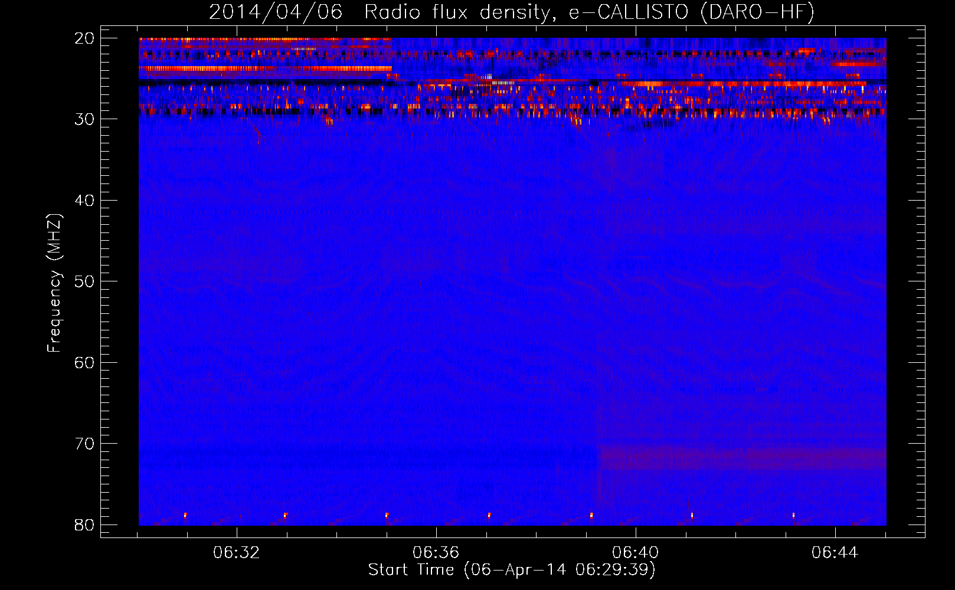Click the 'e-CALLISTO (DARO-HF)' station label
The image size is (955, 590).
[x=692, y=12]
